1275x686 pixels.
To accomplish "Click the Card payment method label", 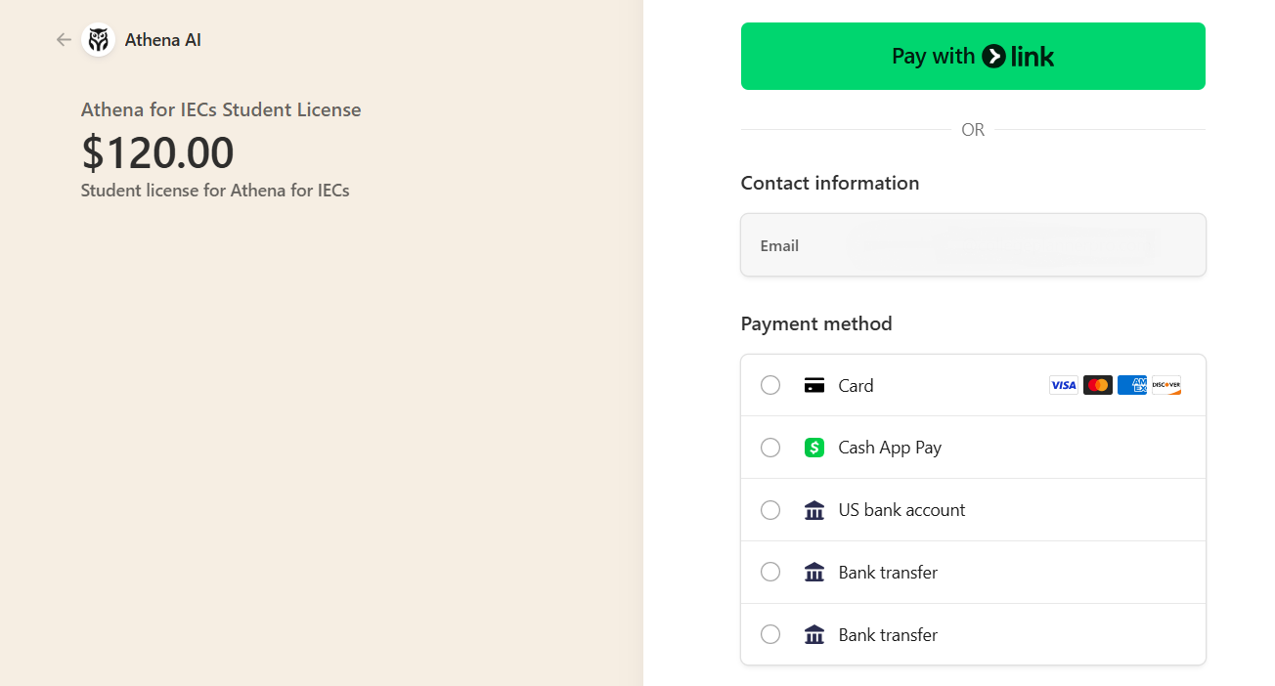I will [856, 386].
